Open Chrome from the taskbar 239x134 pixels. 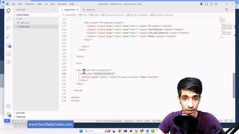tap(119, 131)
